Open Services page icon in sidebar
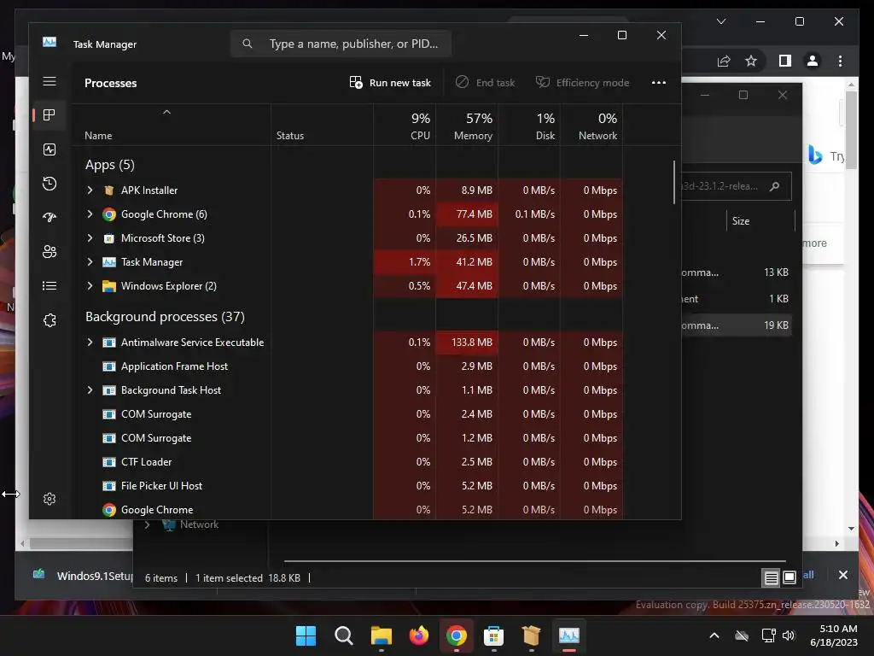Image resolution: width=874 pixels, height=656 pixels. 49,320
